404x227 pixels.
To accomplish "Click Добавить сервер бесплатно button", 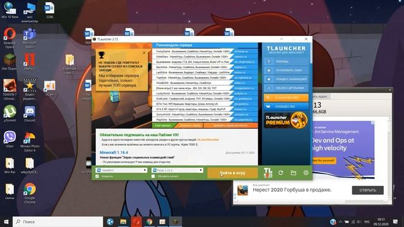I will (x=230, y=125).
